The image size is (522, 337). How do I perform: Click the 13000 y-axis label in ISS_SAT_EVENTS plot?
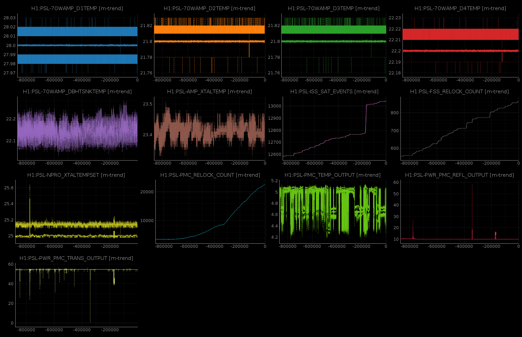click(275, 106)
